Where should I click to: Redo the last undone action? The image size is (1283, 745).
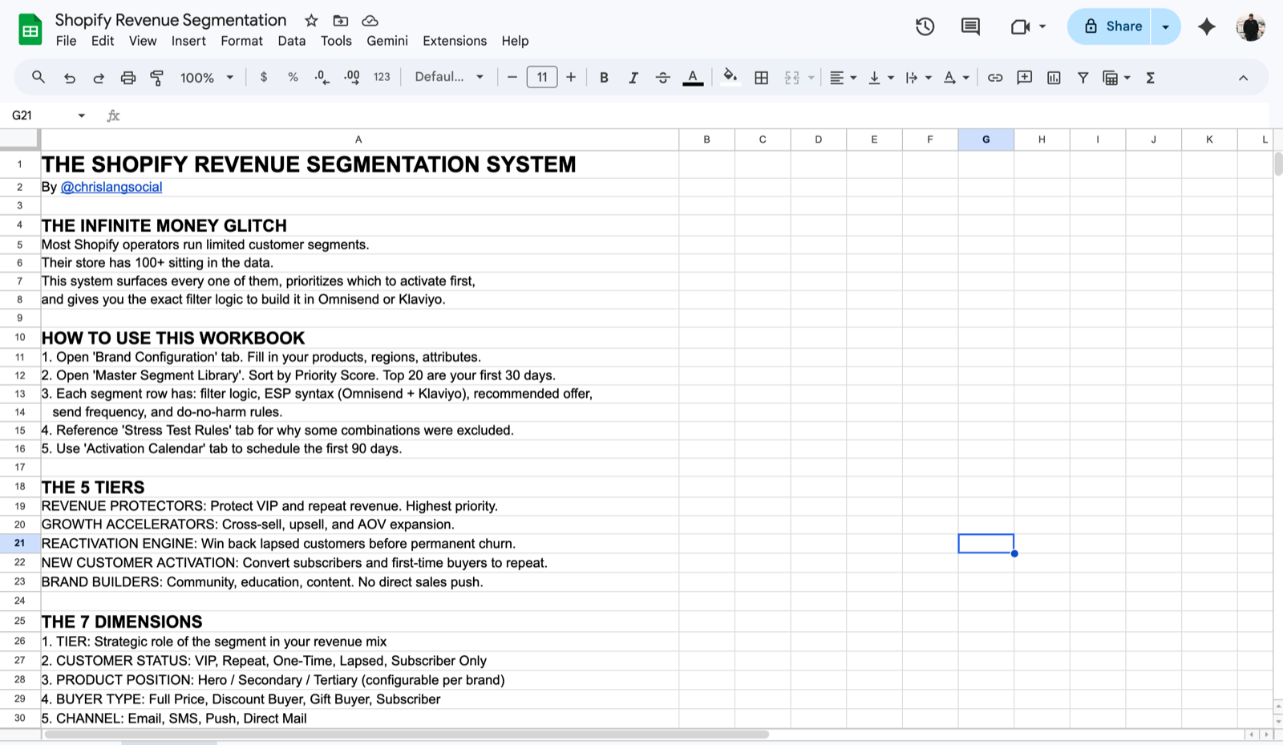click(99, 78)
